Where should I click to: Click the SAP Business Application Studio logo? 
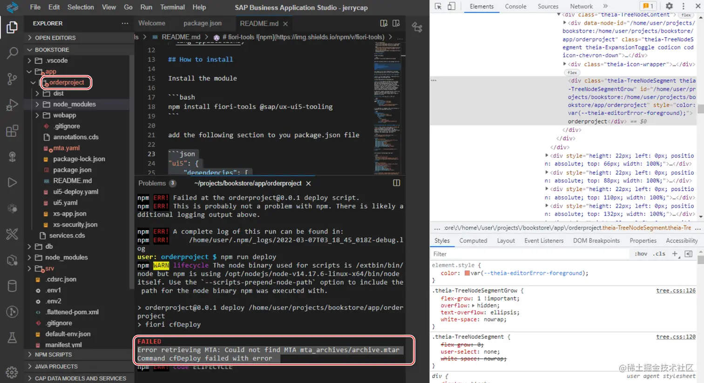(13, 7)
